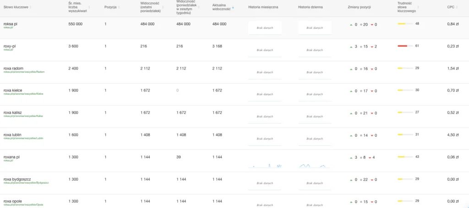This screenshot has width=469, height=208.
Task: Click red difficulty bar for roxy-pl
Action: 403,46
